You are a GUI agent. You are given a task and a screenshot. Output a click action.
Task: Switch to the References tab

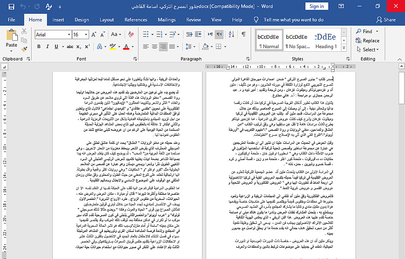point(136,19)
